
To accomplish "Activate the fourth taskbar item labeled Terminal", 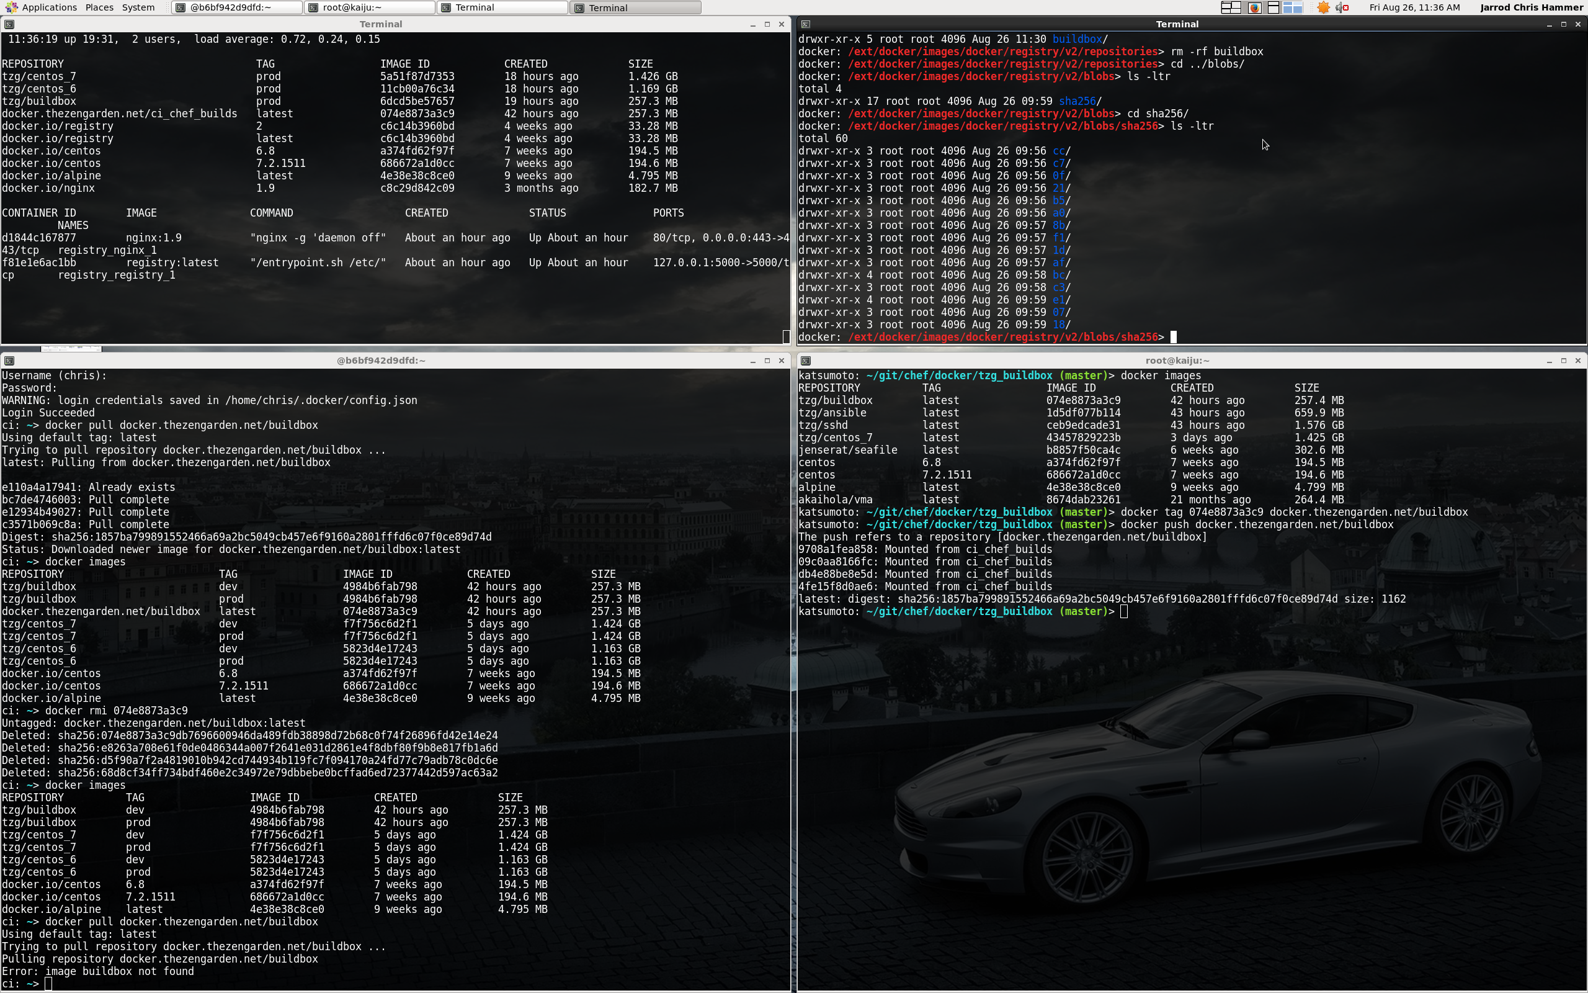I will click(635, 7).
